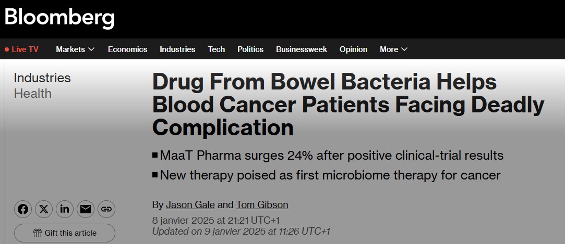Open the Economics section

coord(127,49)
